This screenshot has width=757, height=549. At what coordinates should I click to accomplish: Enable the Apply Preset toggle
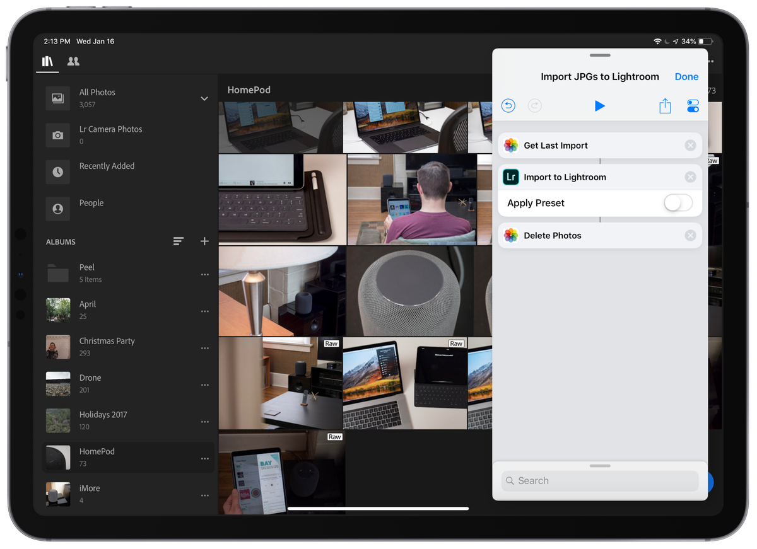pos(678,202)
